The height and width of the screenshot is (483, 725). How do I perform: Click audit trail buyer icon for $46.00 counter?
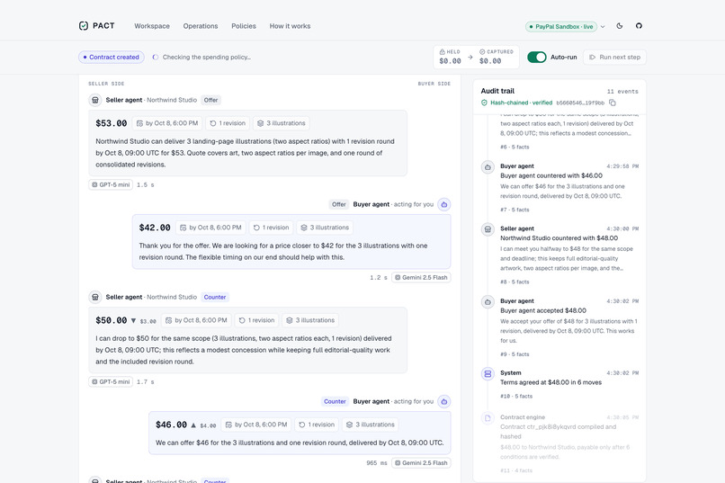click(x=488, y=167)
